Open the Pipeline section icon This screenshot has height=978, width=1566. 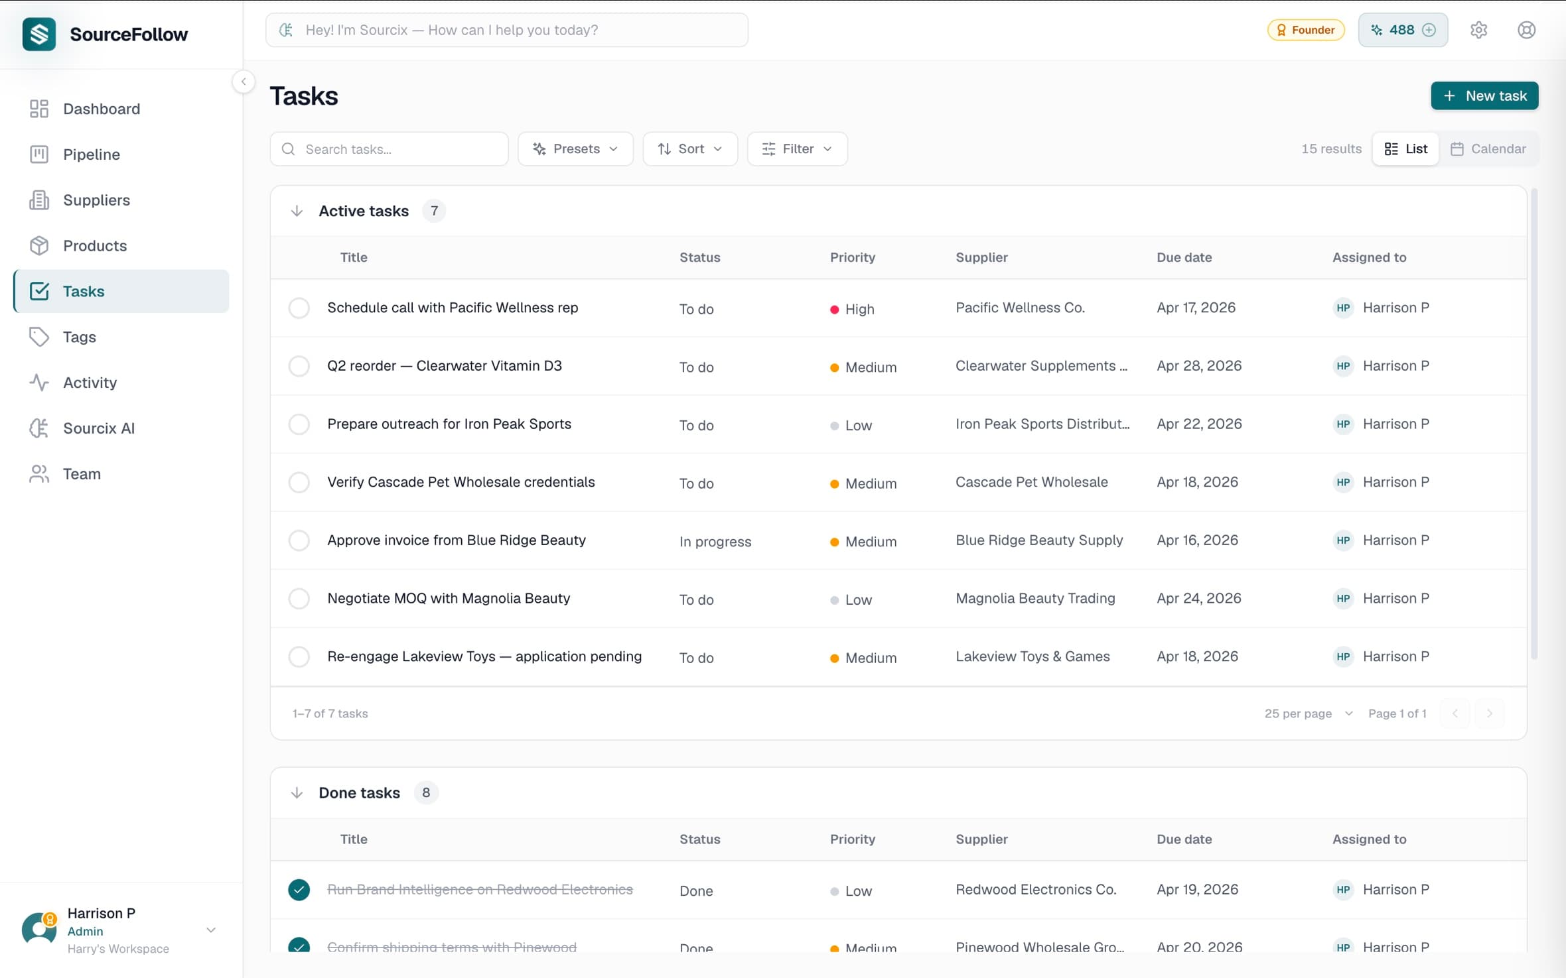(x=38, y=154)
